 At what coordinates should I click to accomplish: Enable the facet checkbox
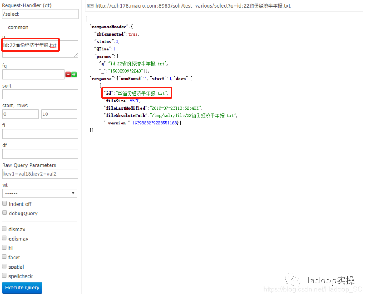[x=4, y=257]
